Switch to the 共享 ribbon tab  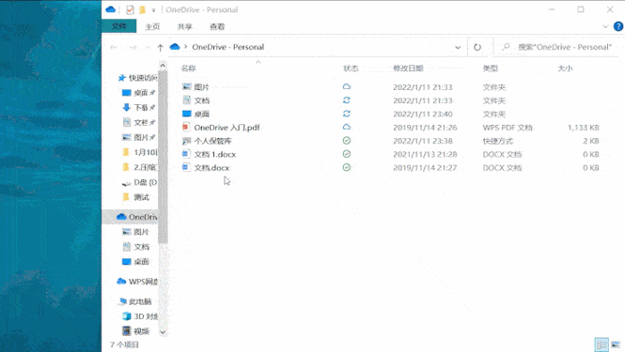pyautogui.click(x=184, y=26)
